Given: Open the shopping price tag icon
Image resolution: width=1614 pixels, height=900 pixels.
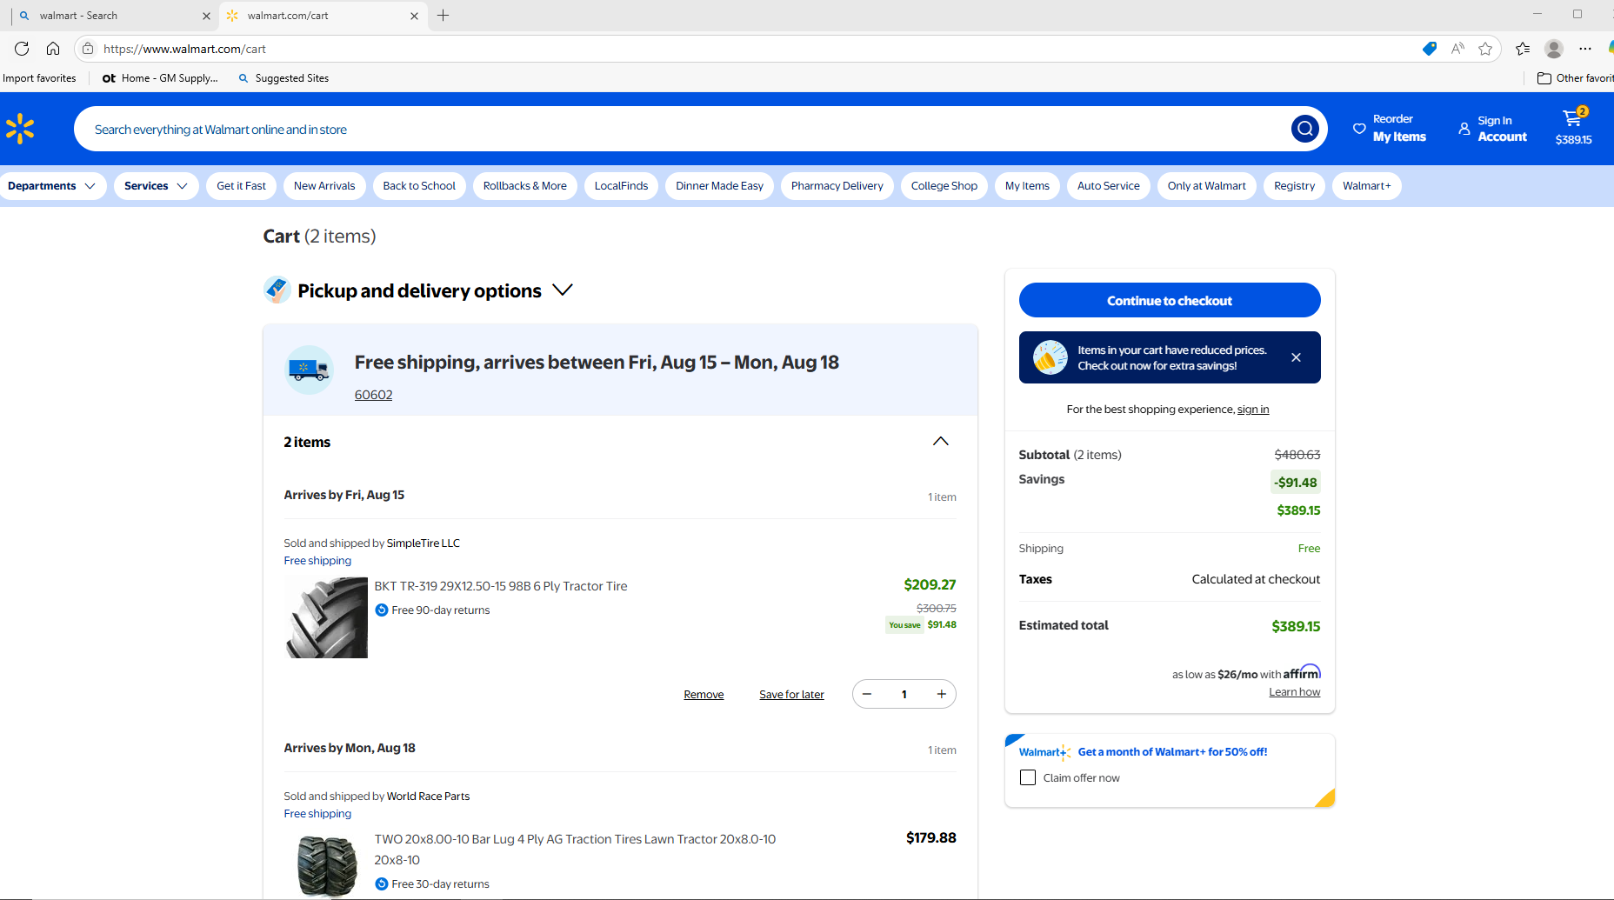Looking at the screenshot, I should coord(1429,49).
